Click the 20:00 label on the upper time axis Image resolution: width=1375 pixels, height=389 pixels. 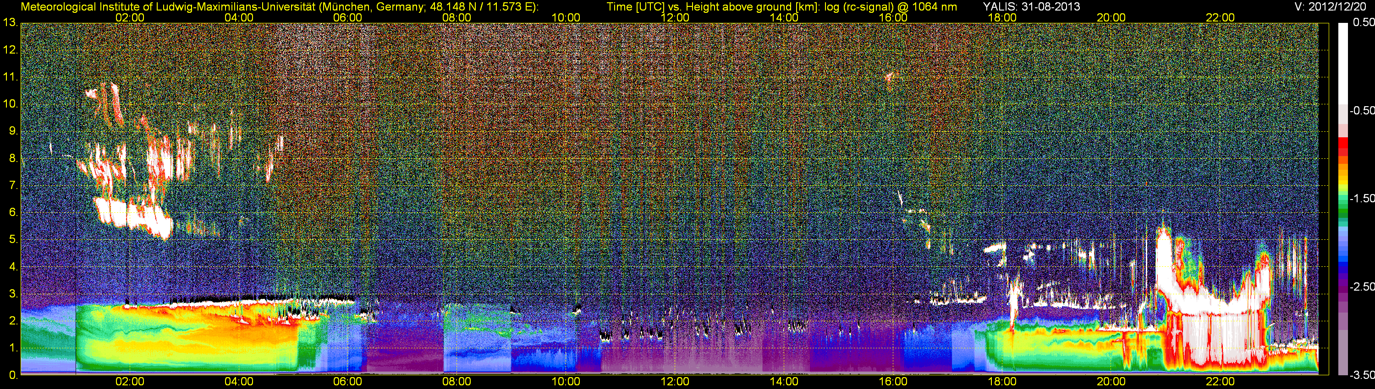1111,17
